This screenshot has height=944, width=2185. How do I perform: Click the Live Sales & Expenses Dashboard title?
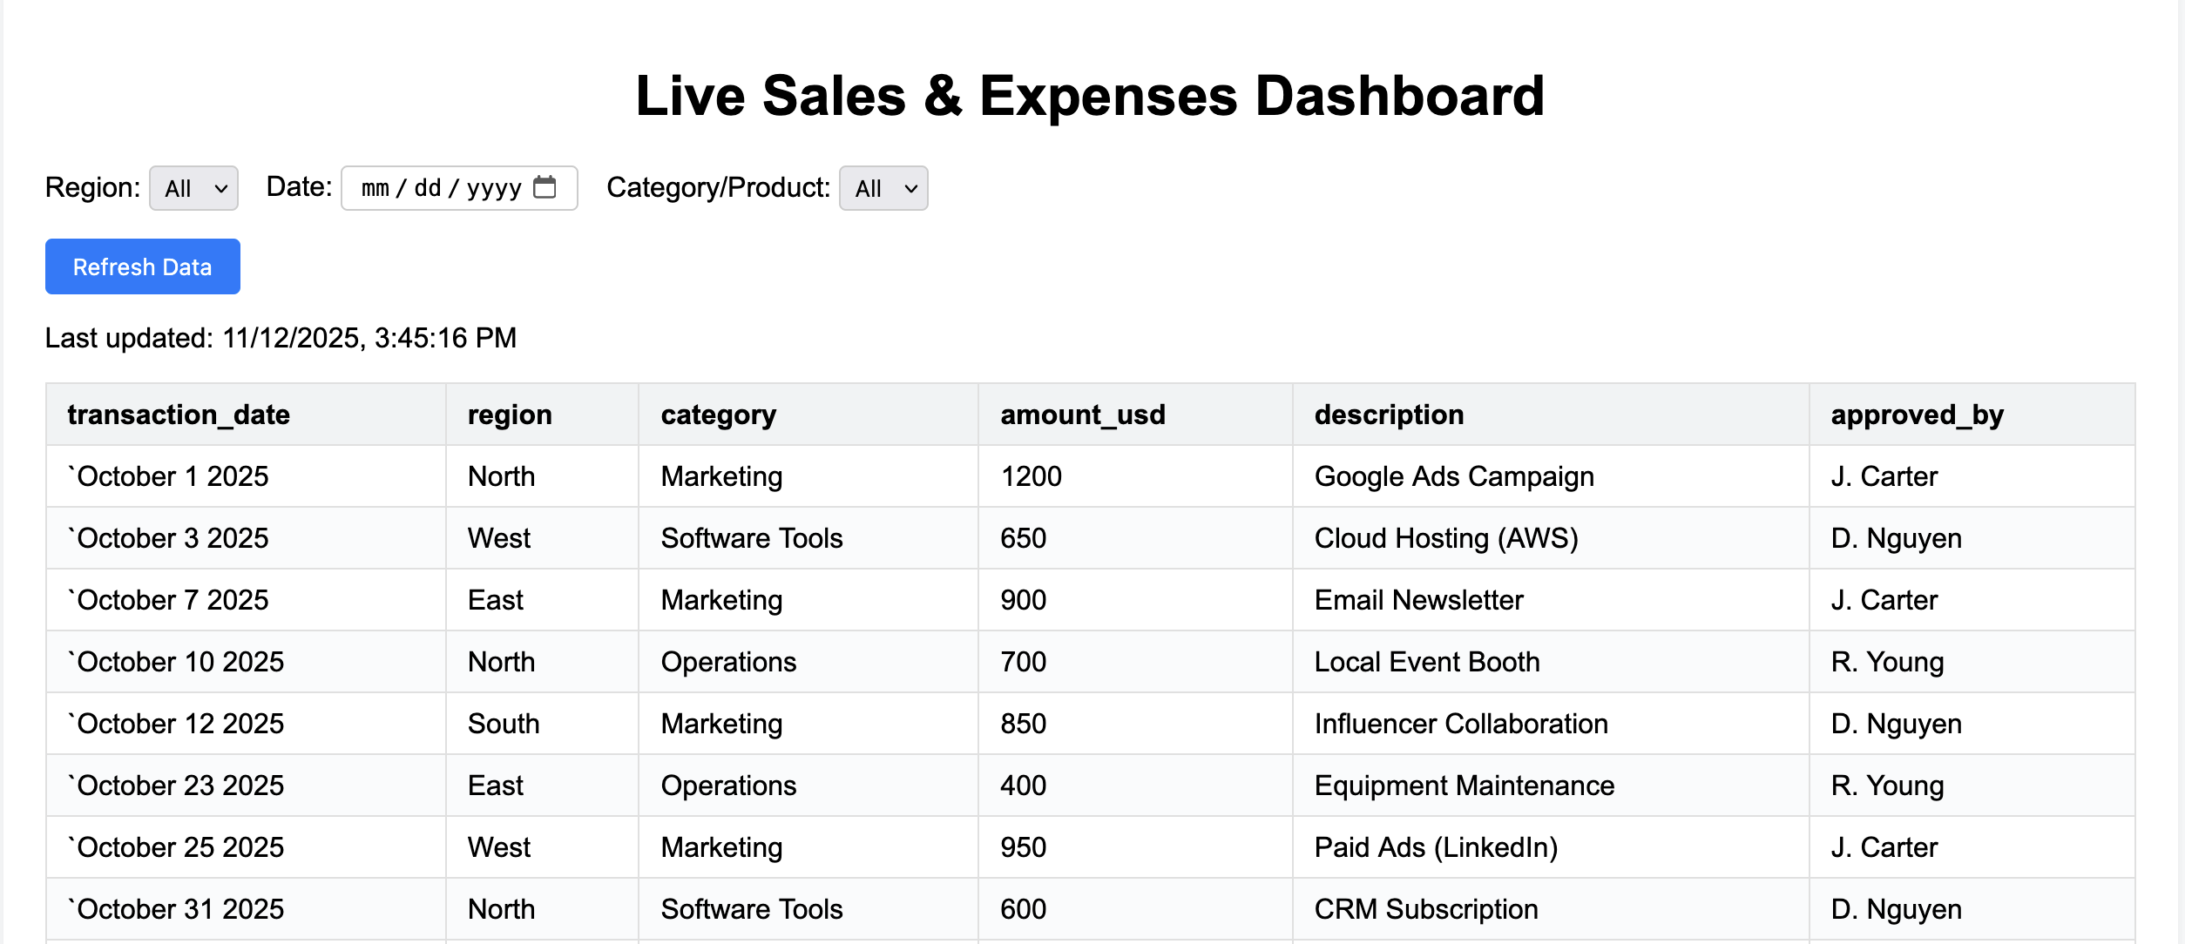[x=1092, y=97]
